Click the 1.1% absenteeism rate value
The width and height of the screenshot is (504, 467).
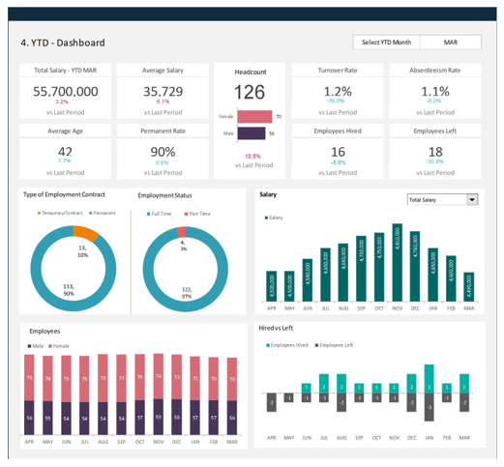pos(435,92)
